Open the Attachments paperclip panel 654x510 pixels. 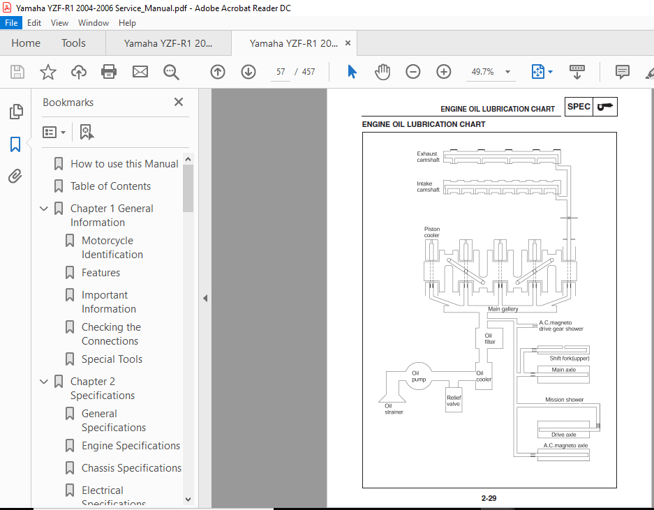(x=15, y=176)
